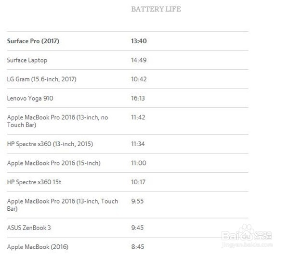This screenshot has width=289, height=255.
Task: Click the 16:13 battery life value
Action: click(138, 98)
